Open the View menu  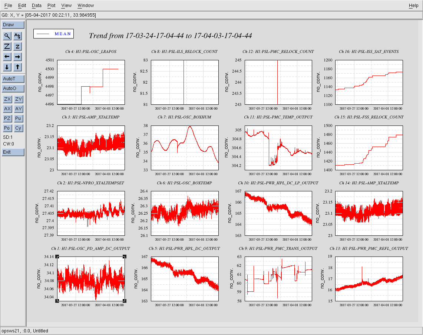(66, 6)
